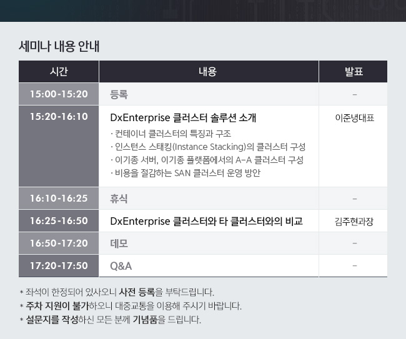The image size is (406, 339).
Task: Select the 발표 column header
Action: 353,71
